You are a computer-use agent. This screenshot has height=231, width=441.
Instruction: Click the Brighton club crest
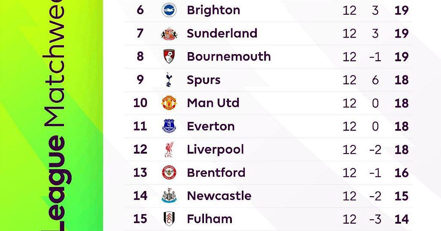169,10
